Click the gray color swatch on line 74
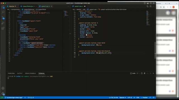The width and height of the screenshot is (179, 100). 97,45
